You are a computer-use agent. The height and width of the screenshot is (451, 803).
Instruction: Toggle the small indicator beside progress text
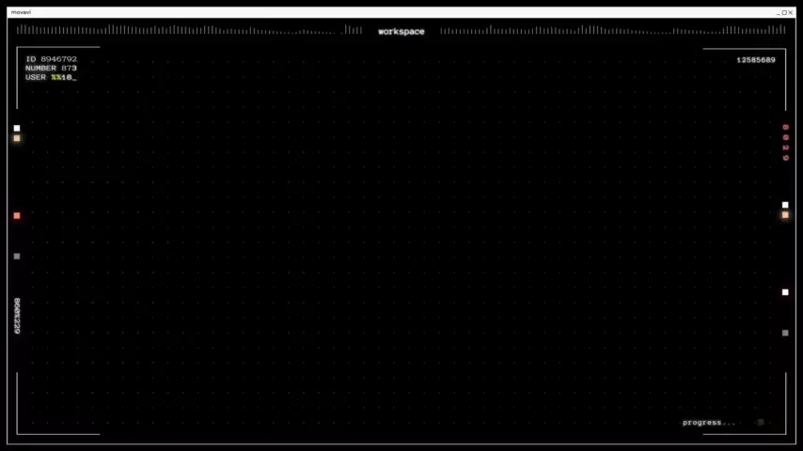pos(761,423)
